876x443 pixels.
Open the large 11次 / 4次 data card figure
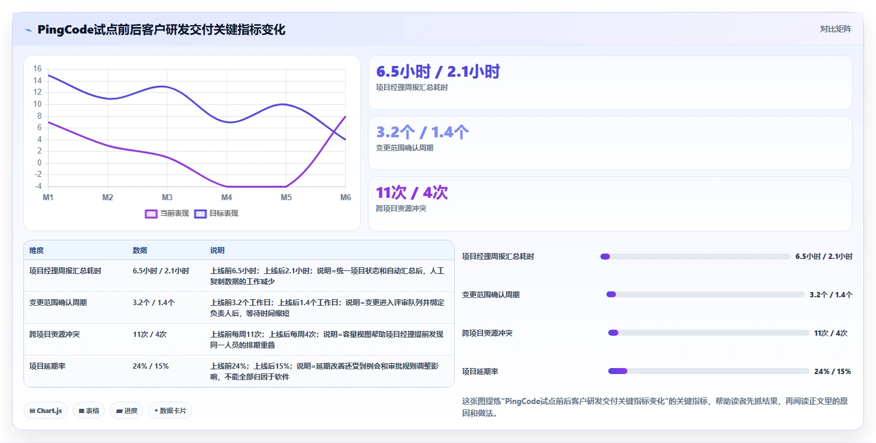[412, 193]
